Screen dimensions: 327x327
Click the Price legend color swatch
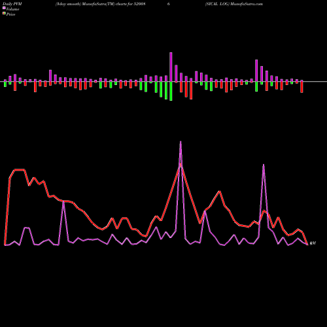click(4, 14)
